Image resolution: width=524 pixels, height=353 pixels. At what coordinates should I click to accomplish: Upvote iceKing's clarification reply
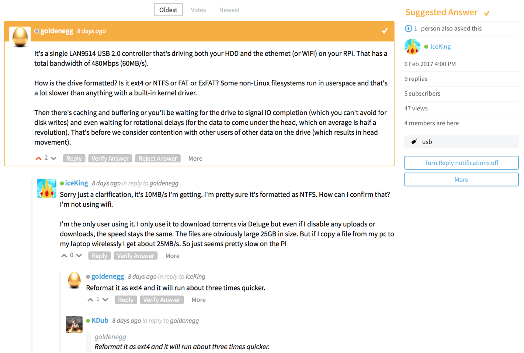(64, 255)
